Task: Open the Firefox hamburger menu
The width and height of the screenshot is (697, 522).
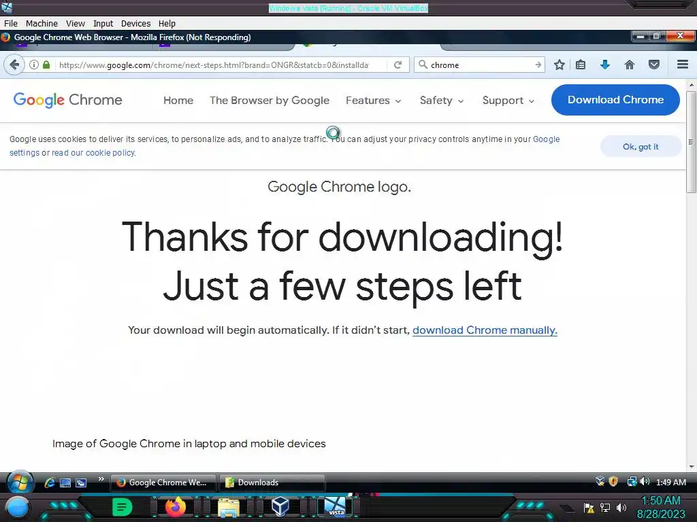Action: coord(683,65)
